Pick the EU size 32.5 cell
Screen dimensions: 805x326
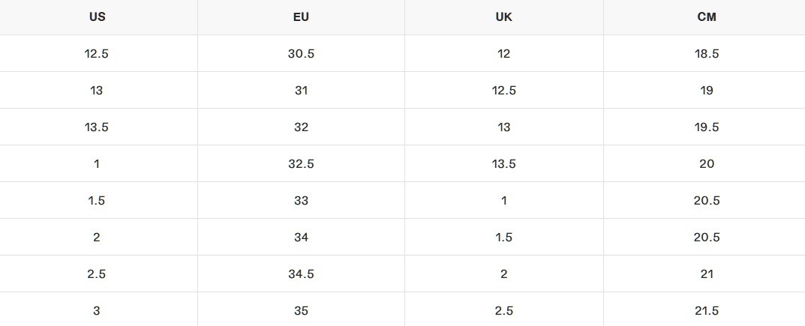coord(301,164)
